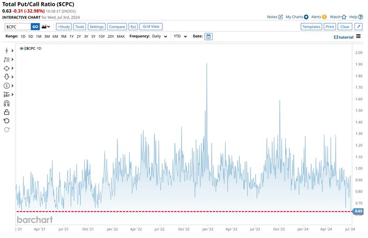
Task: Set range to MAX
Action: click(x=121, y=37)
